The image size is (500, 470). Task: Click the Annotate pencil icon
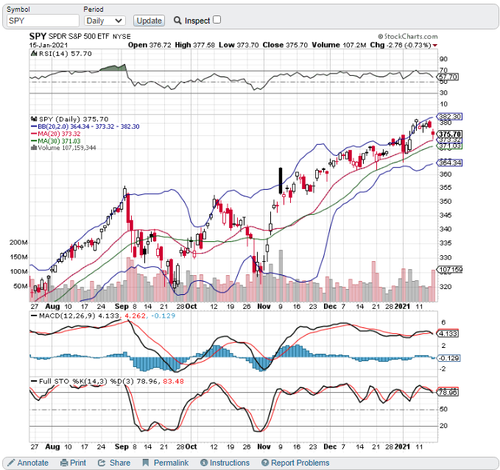11,463
